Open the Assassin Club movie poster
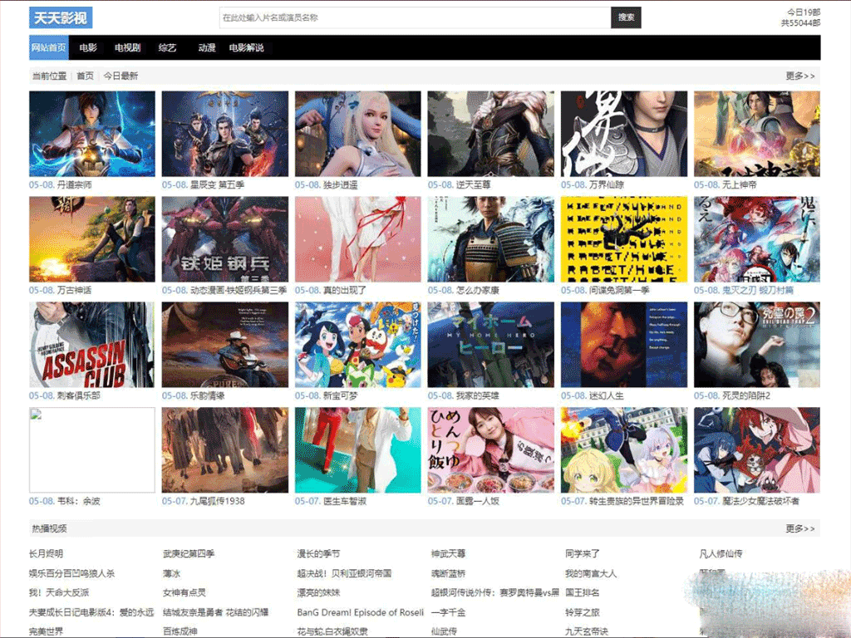 click(92, 345)
